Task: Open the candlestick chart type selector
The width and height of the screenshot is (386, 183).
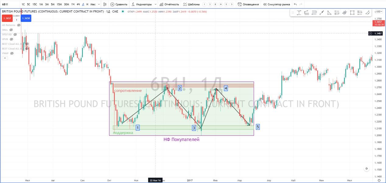Action: click(105, 4)
